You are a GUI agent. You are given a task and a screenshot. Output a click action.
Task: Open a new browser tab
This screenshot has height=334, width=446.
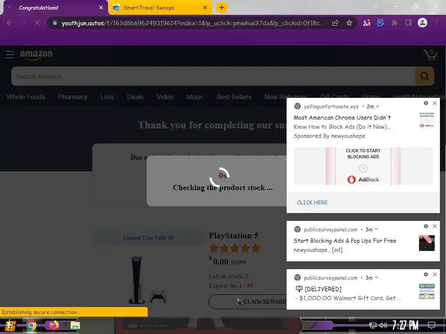222,8
